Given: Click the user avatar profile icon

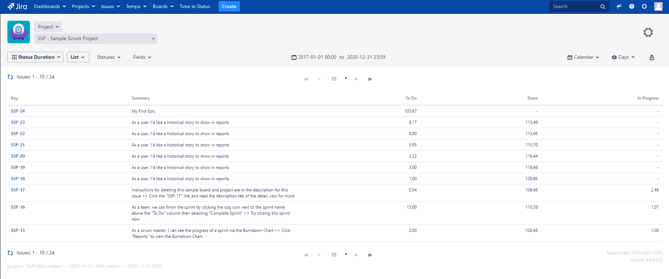Looking at the screenshot, I should (658, 6).
